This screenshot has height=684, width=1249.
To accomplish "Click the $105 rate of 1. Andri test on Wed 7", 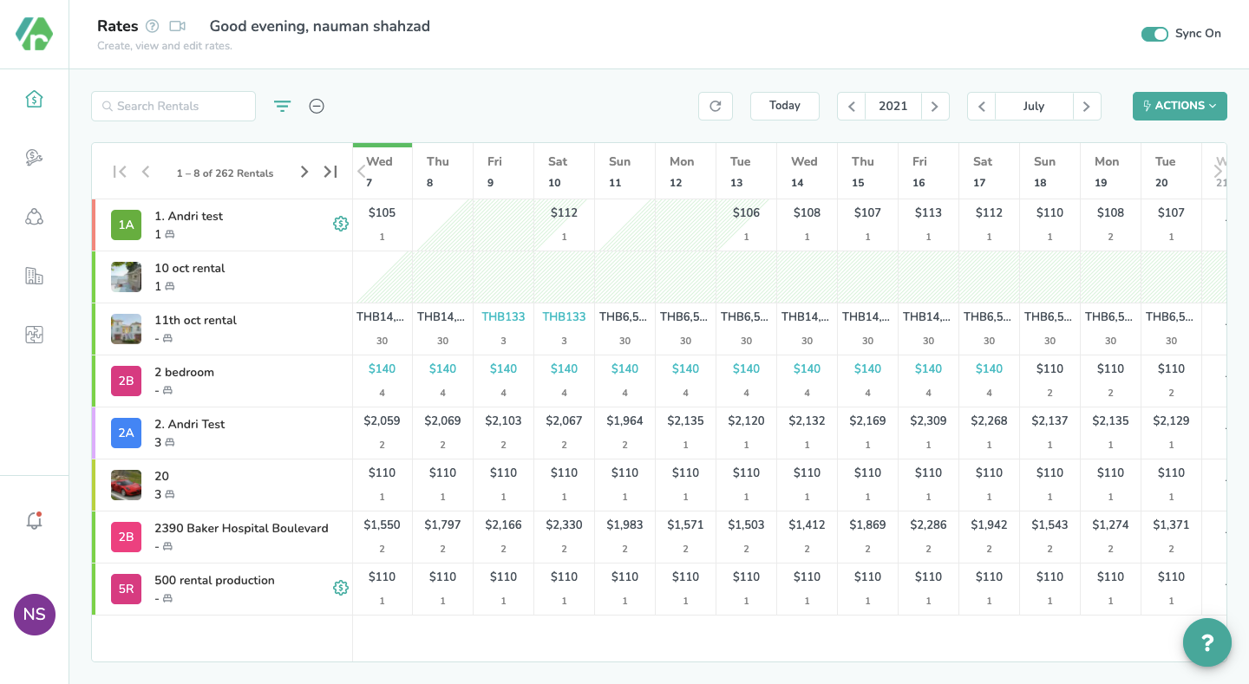I will [x=382, y=212].
